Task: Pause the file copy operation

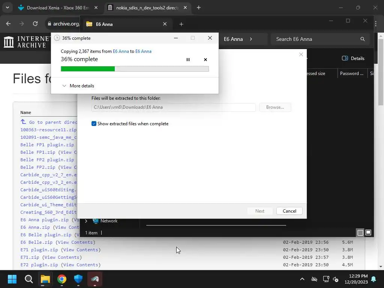Action: point(188,60)
